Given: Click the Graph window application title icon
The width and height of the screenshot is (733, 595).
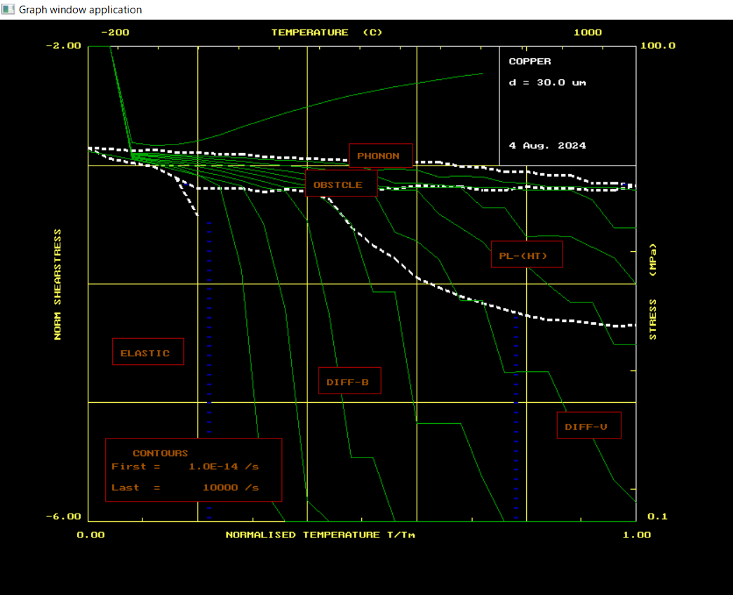Looking at the screenshot, I should point(8,9).
